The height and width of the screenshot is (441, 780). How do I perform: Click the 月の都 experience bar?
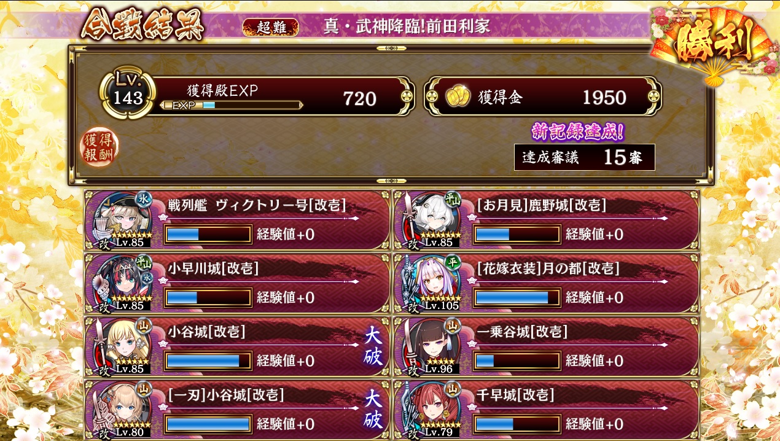coord(517,298)
